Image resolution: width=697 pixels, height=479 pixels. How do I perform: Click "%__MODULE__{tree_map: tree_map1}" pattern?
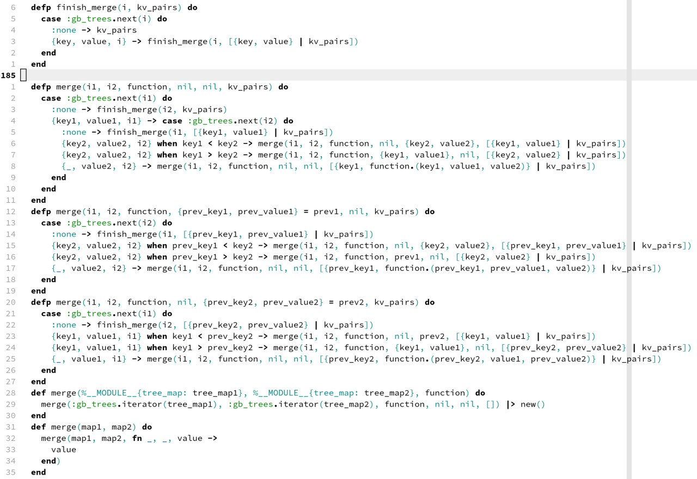[162, 393]
